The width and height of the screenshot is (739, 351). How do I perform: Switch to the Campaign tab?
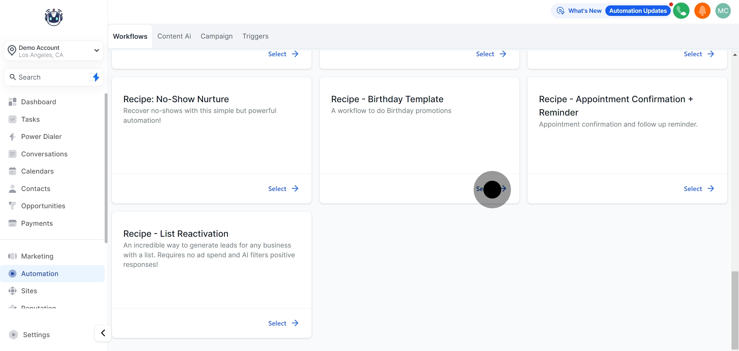point(216,36)
